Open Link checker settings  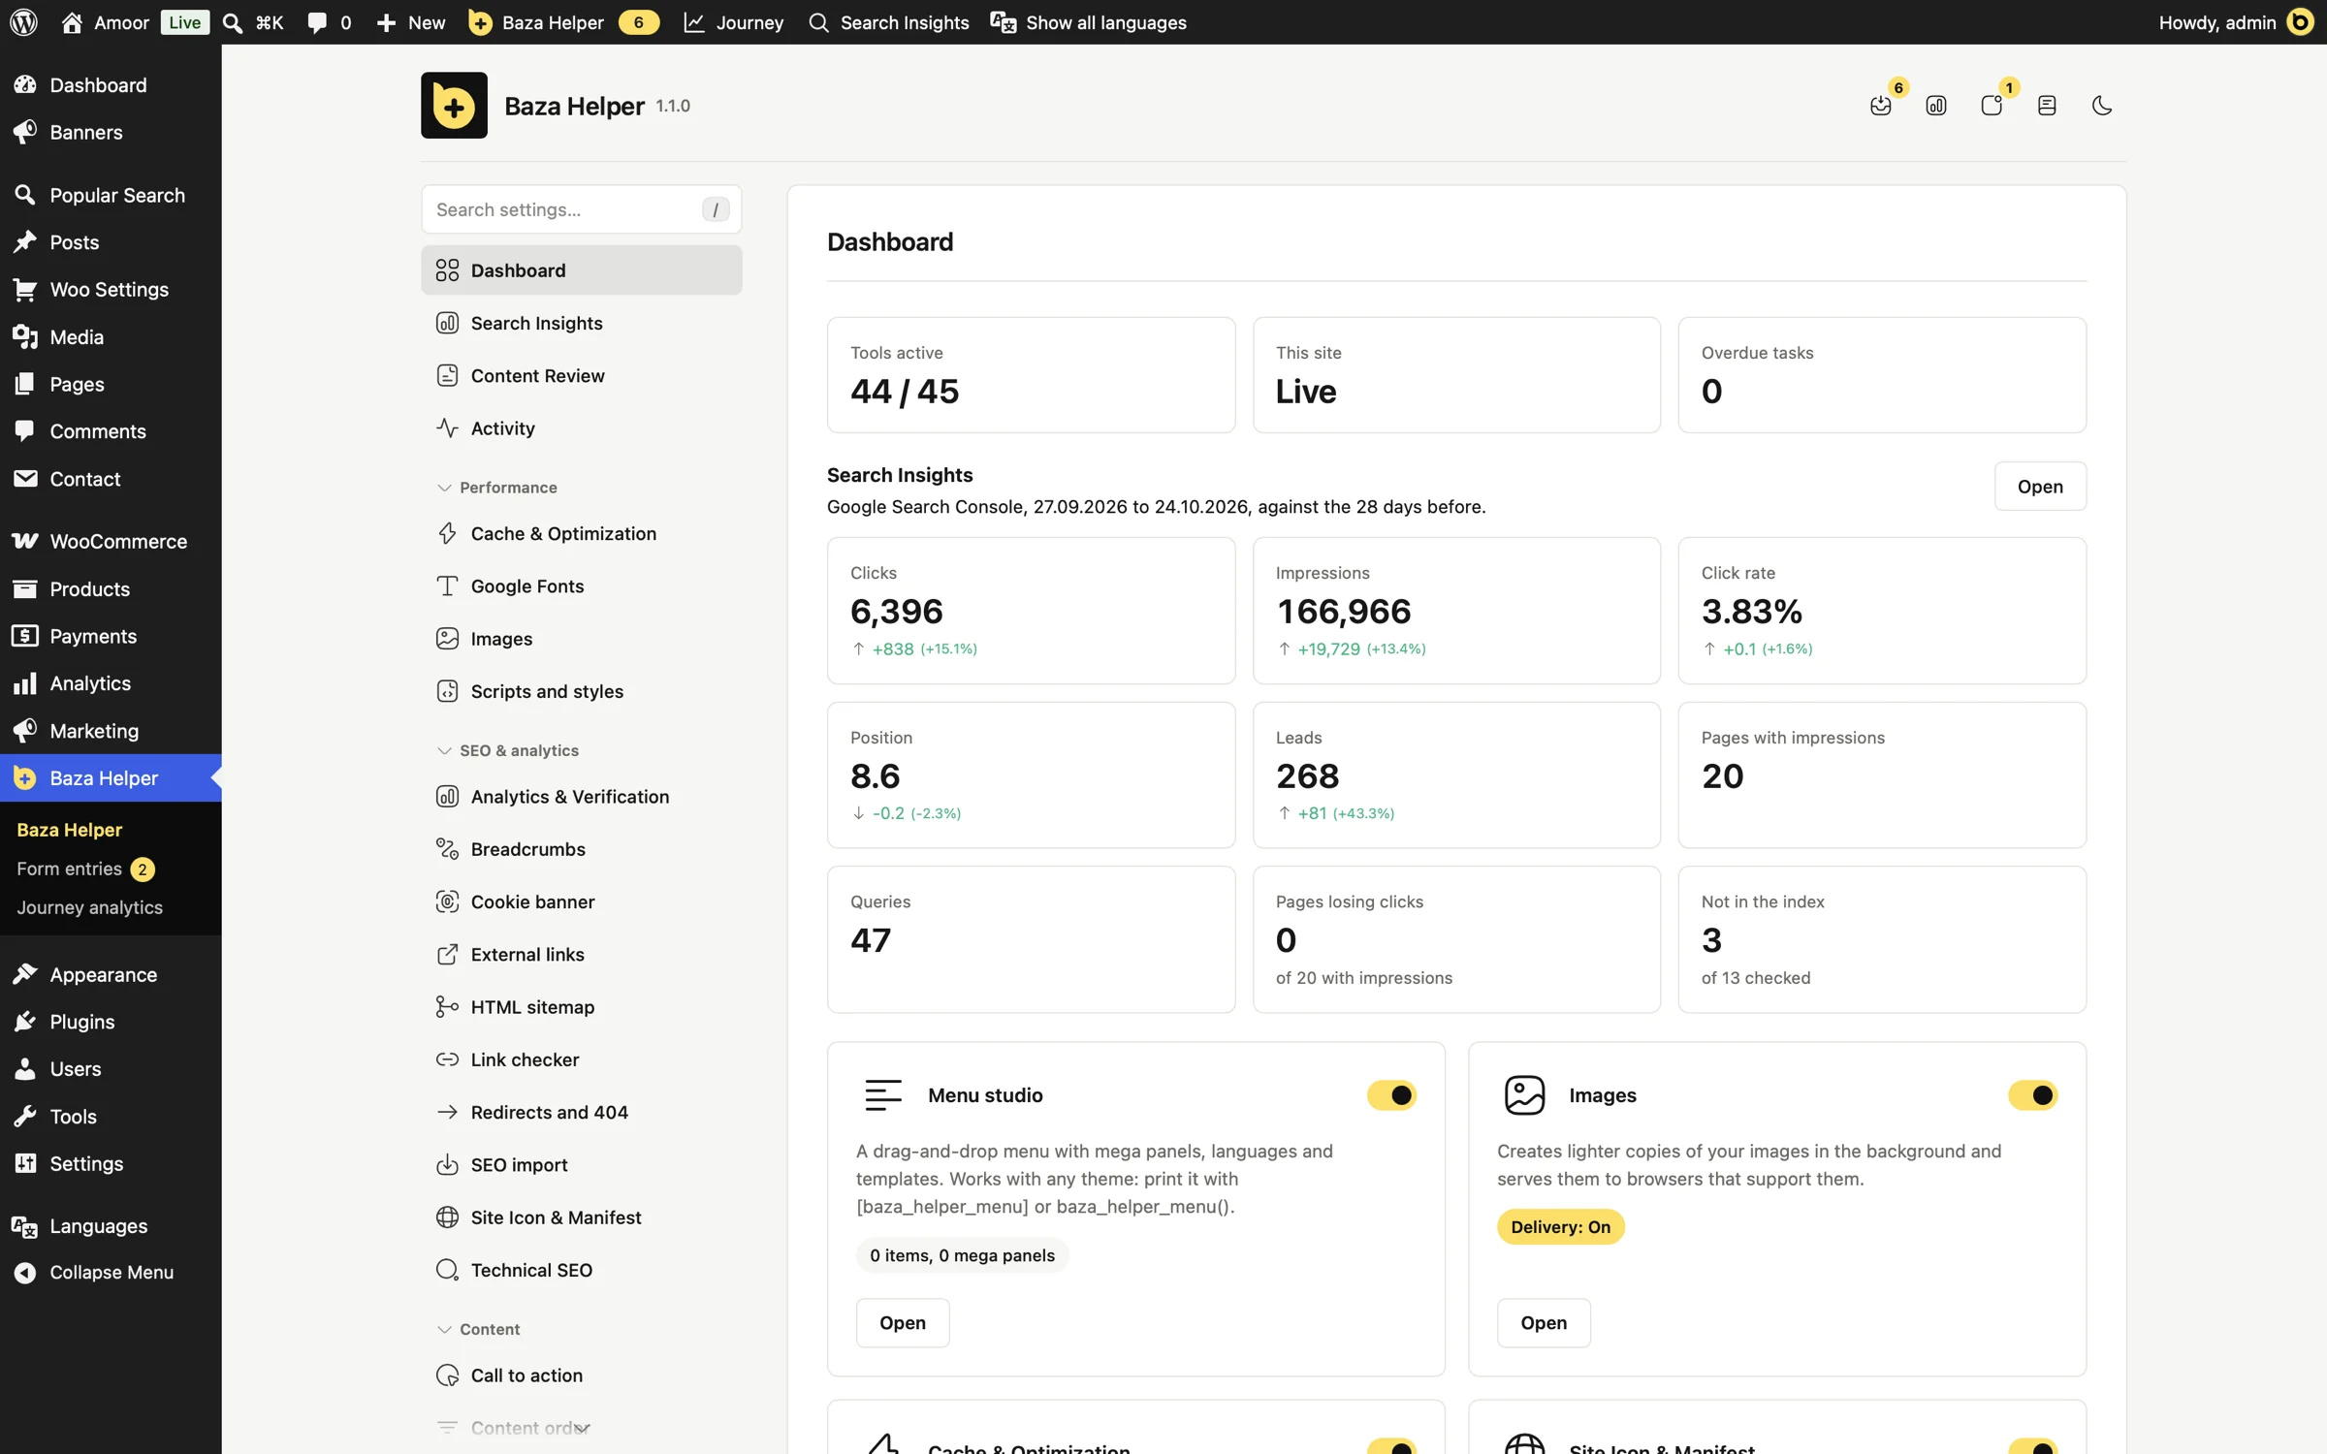tap(582, 1059)
